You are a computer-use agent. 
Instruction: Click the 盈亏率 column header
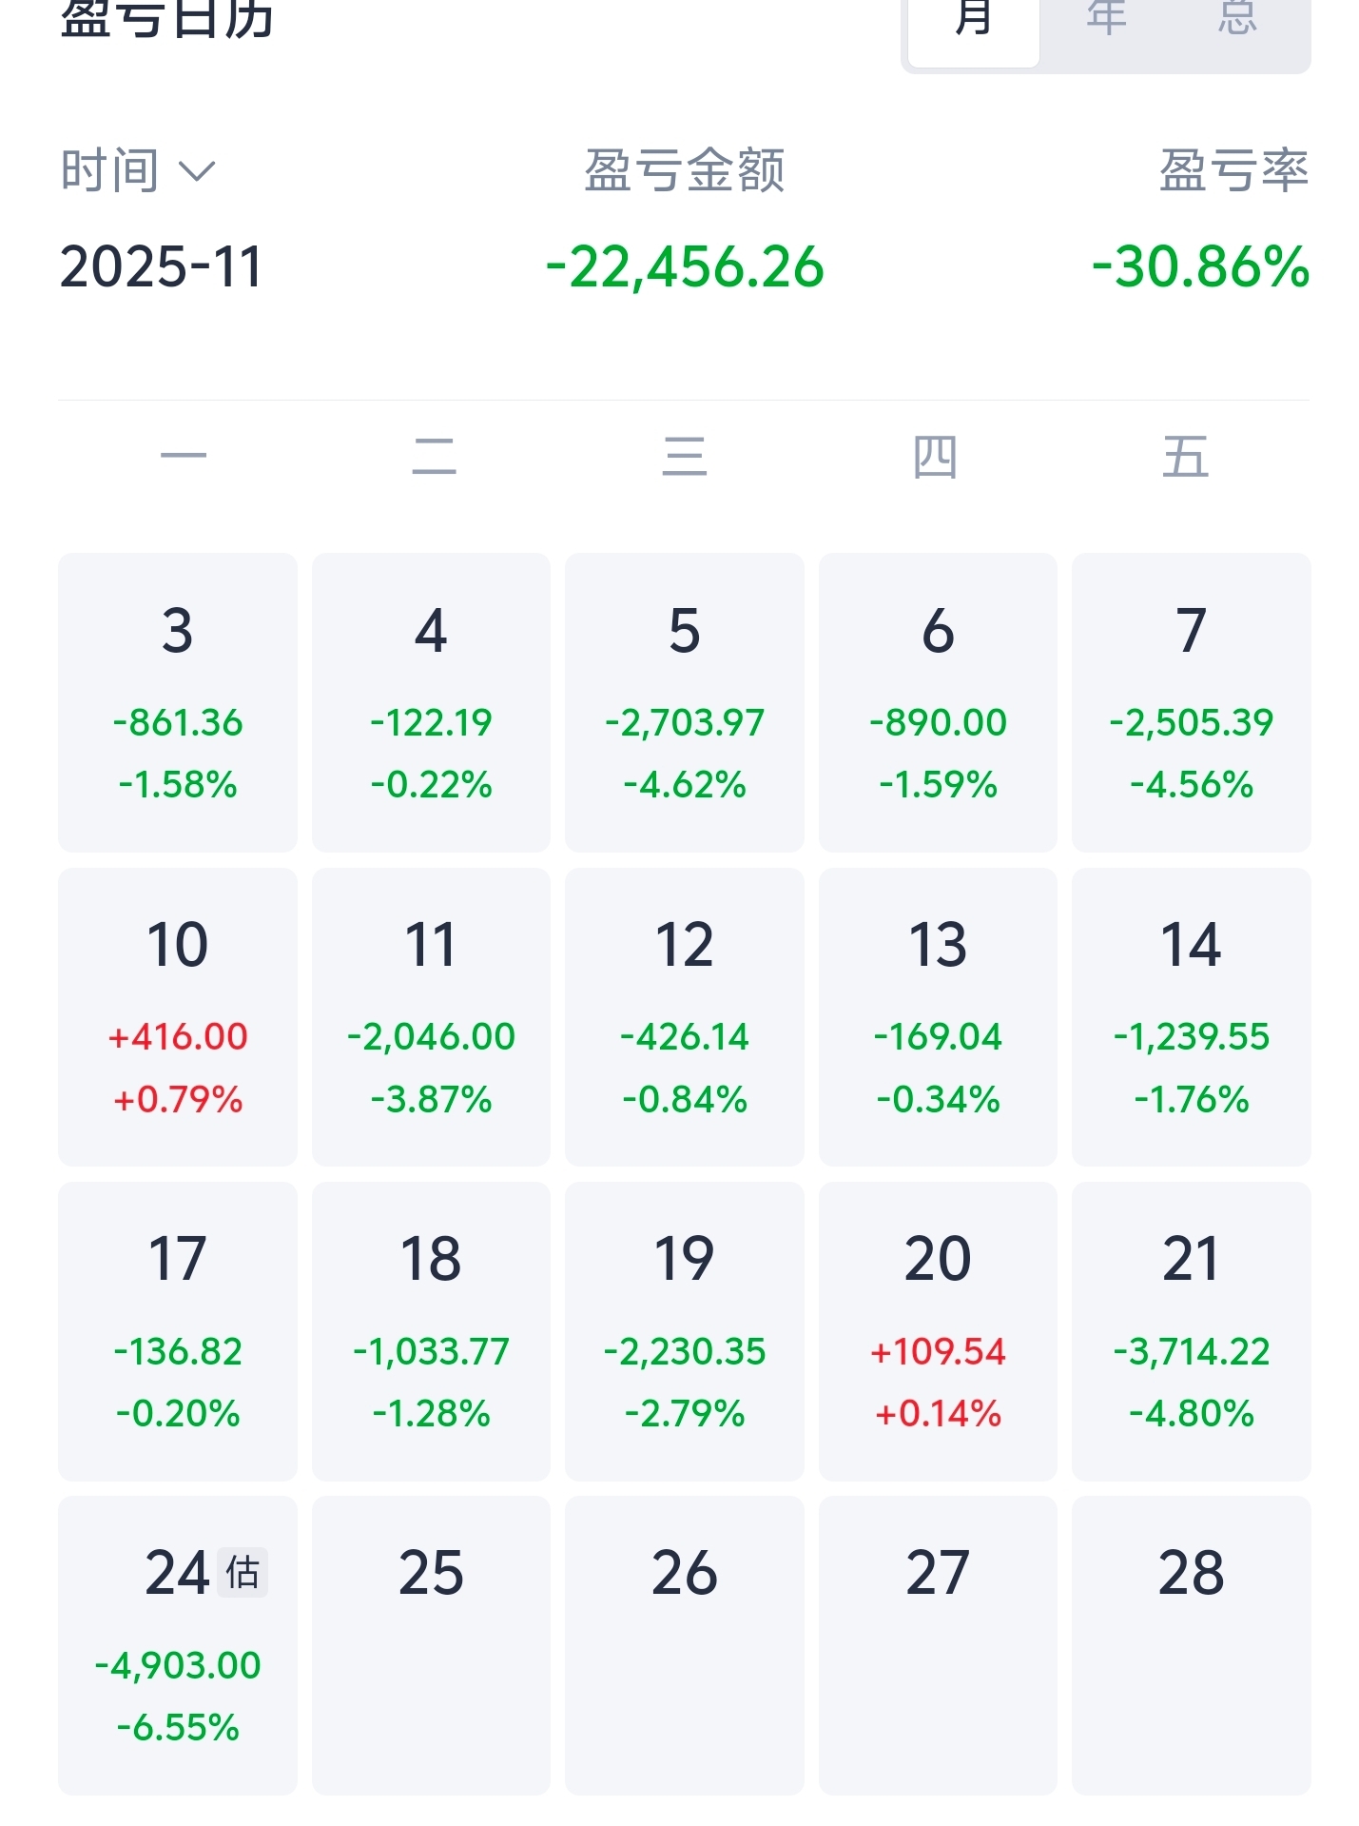[x=1233, y=171]
